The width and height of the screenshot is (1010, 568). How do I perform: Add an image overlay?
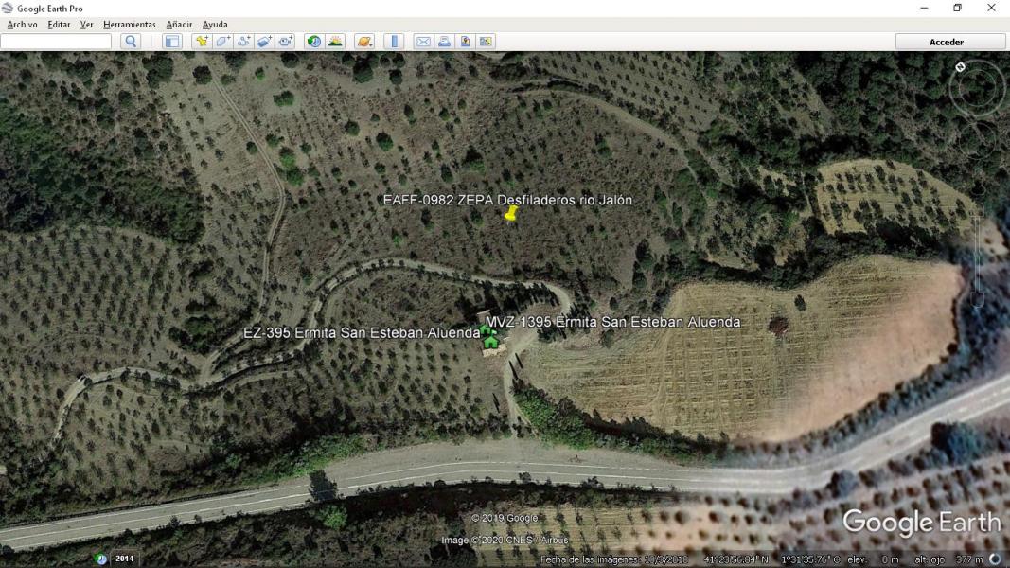coord(264,42)
